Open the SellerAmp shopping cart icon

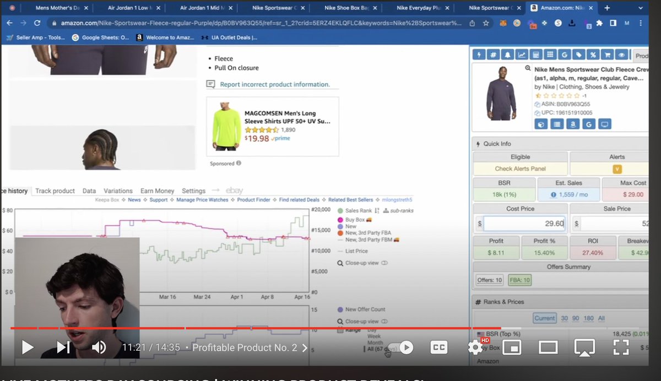tap(608, 55)
